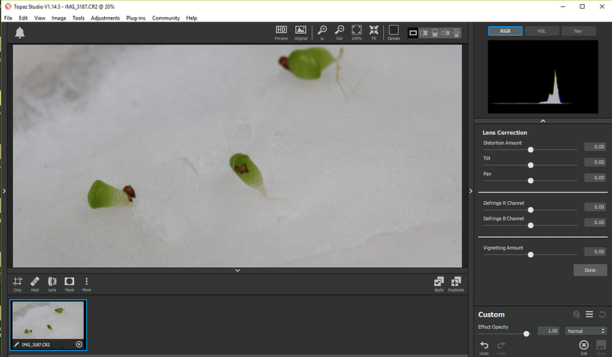Image resolution: width=612 pixels, height=357 pixels.
Task: Select the Heal tool
Action: coord(35,282)
